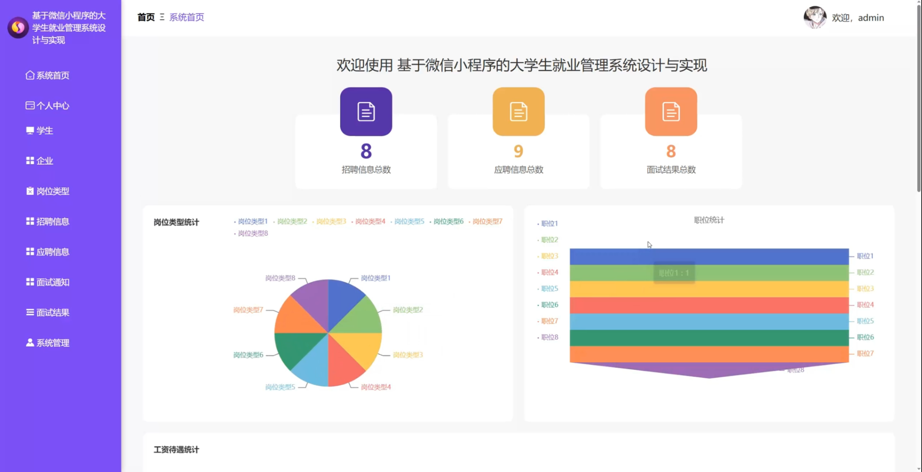The width and height of the screenshot is (922, 472).
Task: Click the card icon beside 个人中心
Action: (x=30, y=105)
